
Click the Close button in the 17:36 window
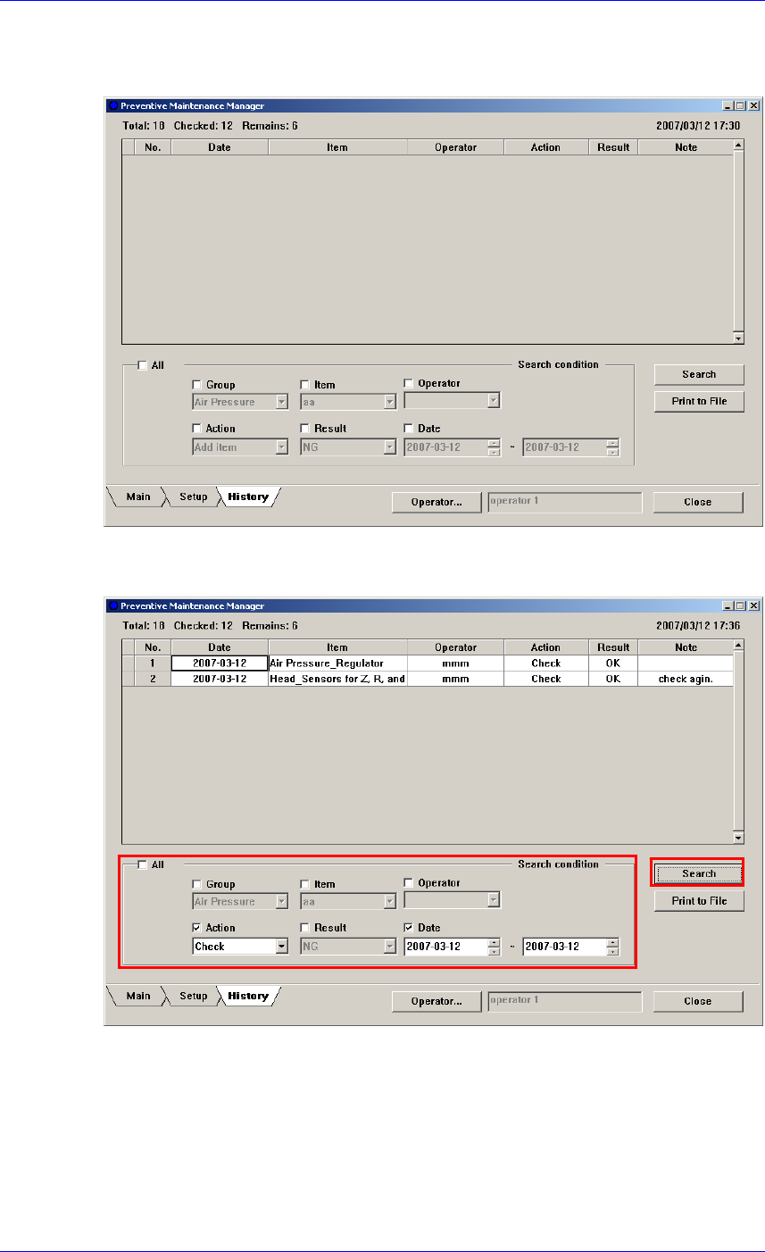(x=698, y=1001)
